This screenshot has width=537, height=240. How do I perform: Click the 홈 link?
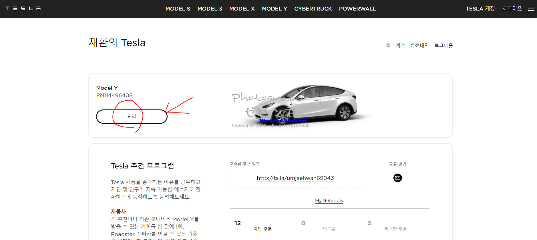(388, 45)
